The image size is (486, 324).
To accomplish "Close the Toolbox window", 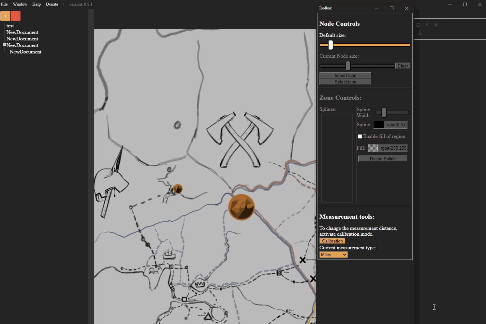I will click(406, 8).
